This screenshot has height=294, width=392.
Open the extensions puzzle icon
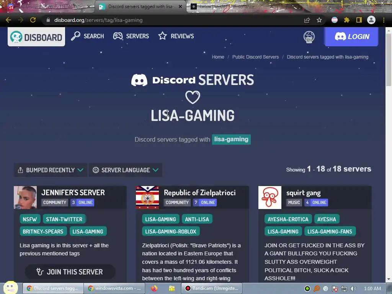[346, 20]
